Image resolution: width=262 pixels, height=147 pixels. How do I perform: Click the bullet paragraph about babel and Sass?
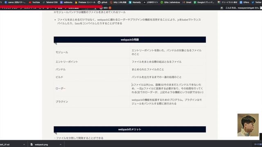click(129, 21)
